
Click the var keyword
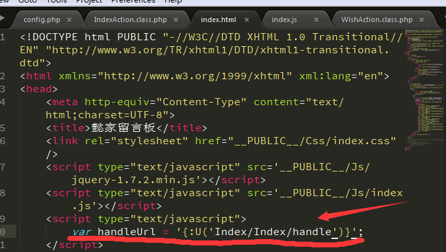(82, 232)
